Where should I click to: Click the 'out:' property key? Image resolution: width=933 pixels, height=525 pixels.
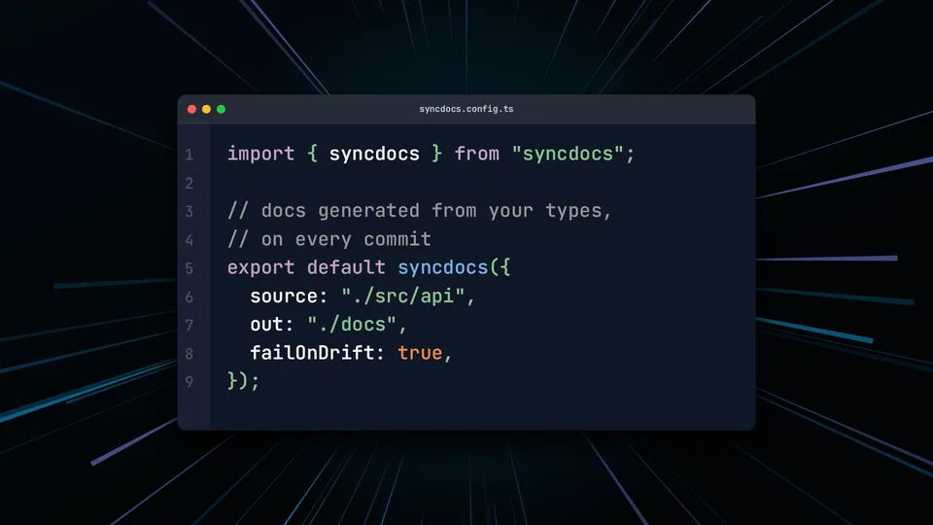click(x=272, y=325)
